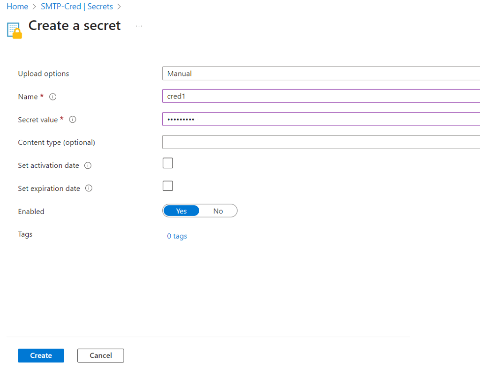The image size is (480, 369).
Task: Click the Name field info icon
Action: 52,97
